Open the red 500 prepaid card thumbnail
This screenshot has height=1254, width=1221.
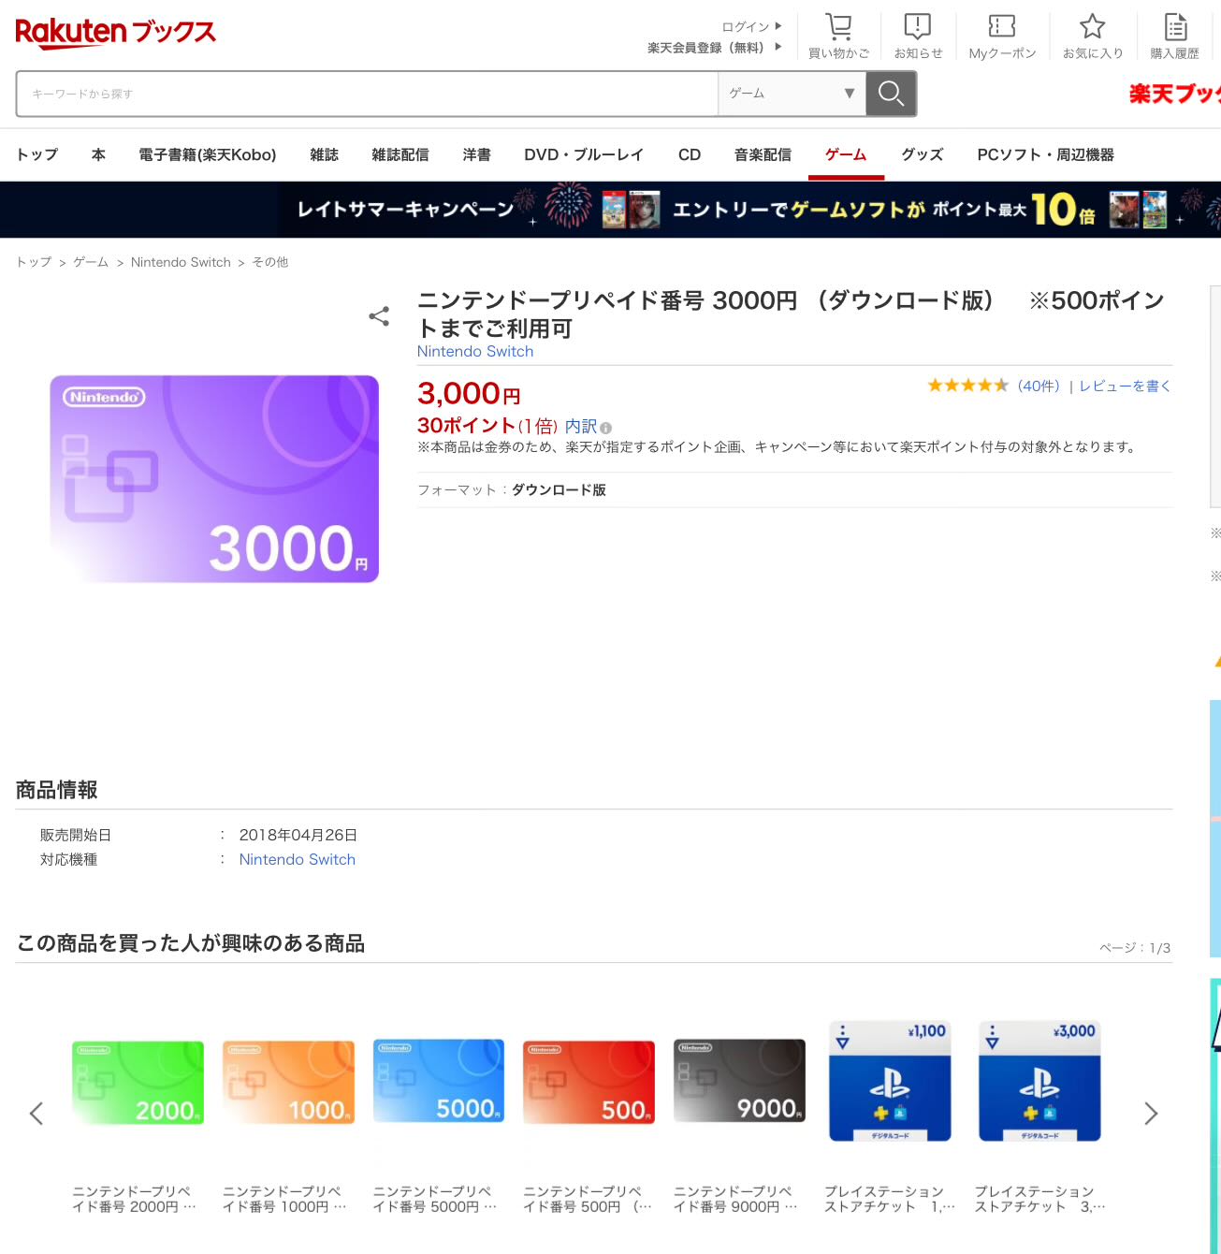tap(589, 1081)
